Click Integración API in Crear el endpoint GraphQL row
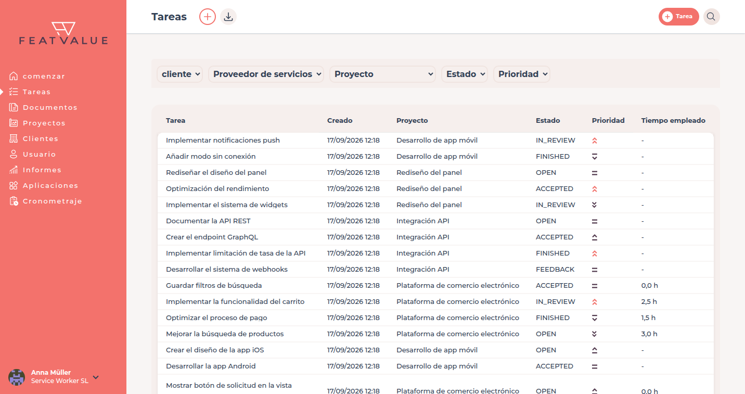Viewport: 745px width, 394px height. pyautogui.click(x=423, y=237)
